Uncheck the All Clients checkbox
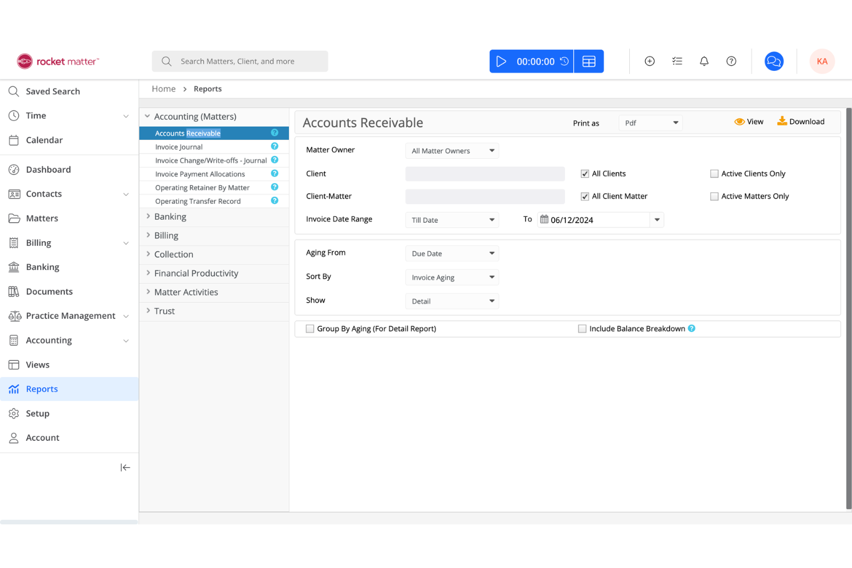The width and height of the screenshot is (852, 568). click(585, 173)
